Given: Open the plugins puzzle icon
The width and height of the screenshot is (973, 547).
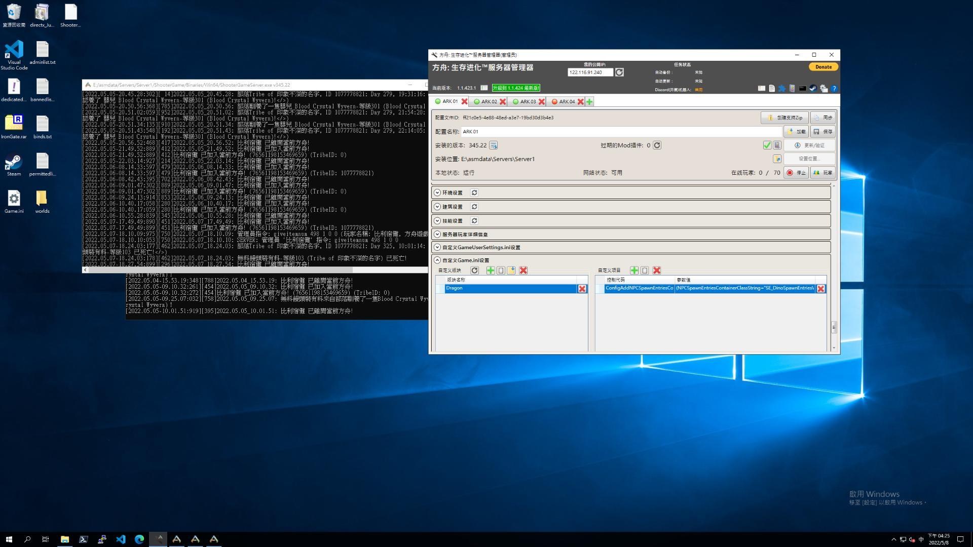Looking at the screenshot, I should (782, 89).
